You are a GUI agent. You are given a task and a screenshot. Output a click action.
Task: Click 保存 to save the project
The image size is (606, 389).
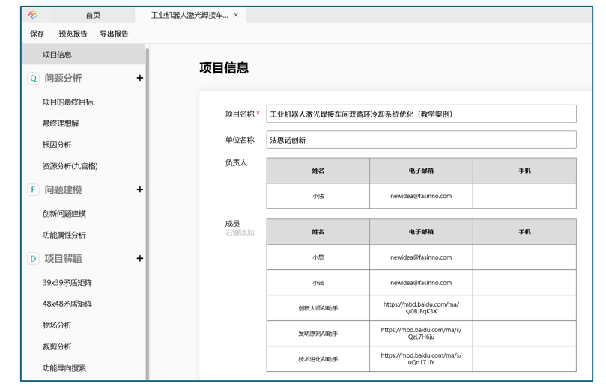click(37, 34)
